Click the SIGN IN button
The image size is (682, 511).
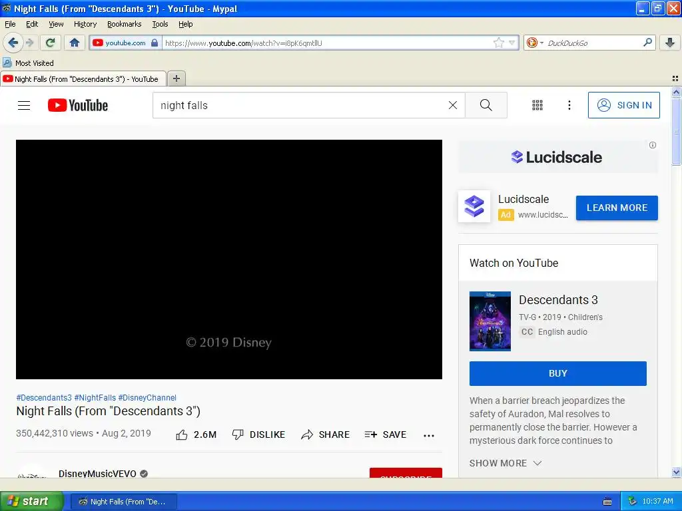click(x=623, y=105)
